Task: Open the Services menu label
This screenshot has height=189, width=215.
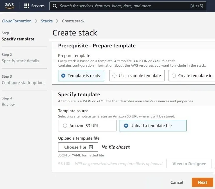Action: (38, 6)
